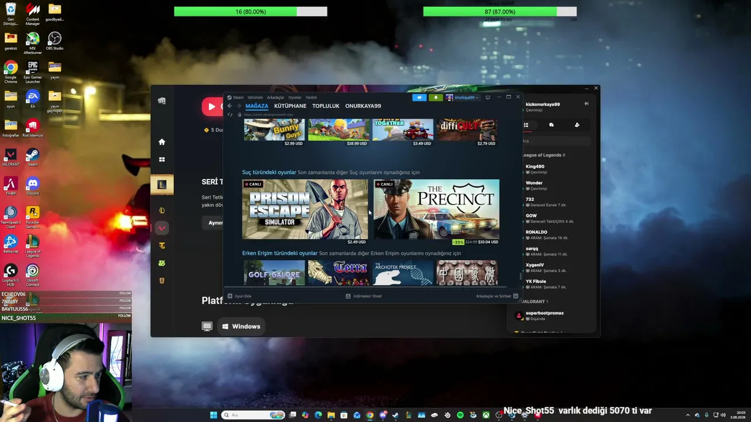Launch Epic Games Launcher desktop icon
The width and height of the screenshot is (751, 422).
coord(33,72)
